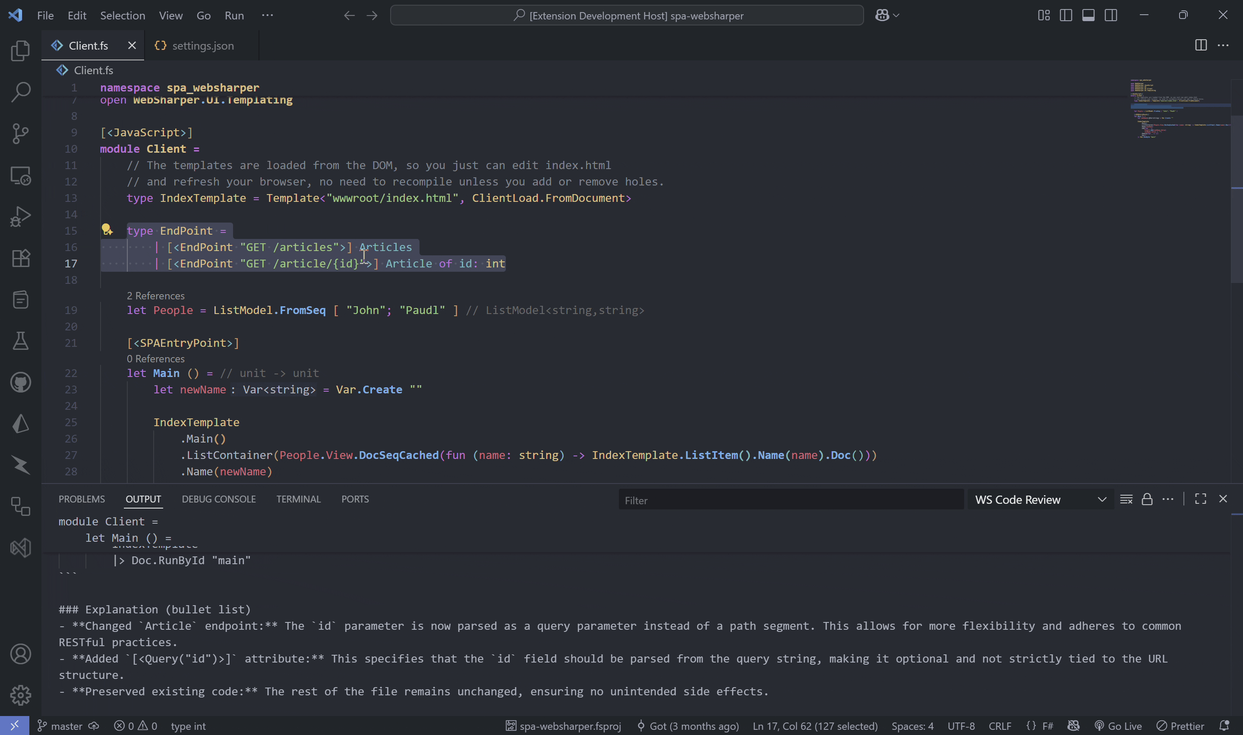Open panel More Actions ellipsis
The image size is (1243, 735).
[x=1168, y=499]
